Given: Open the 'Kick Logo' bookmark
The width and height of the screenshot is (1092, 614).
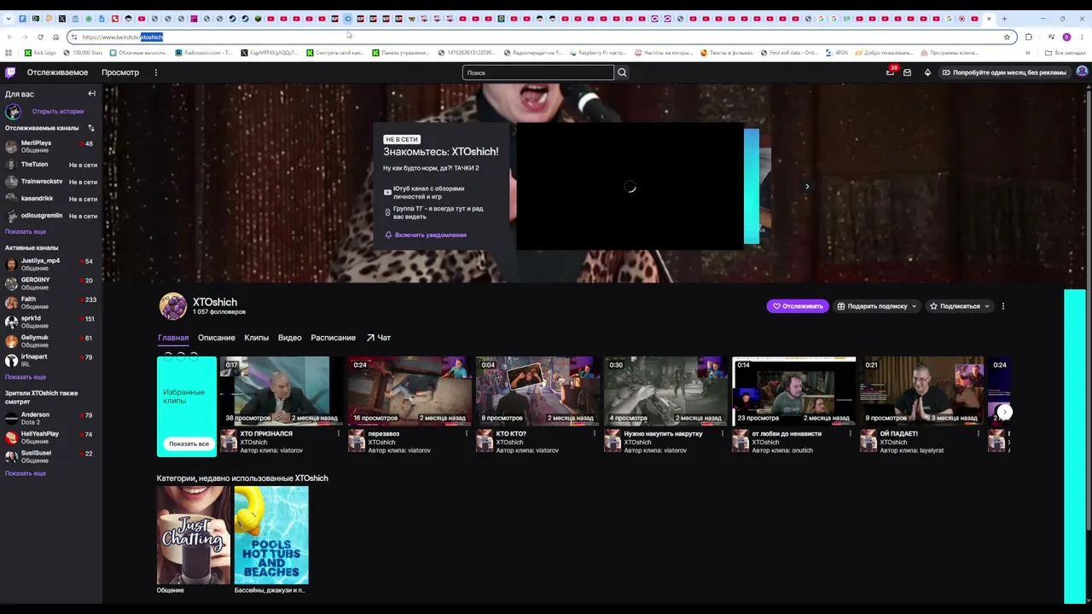Looking at the screenshot, I should (40, 53).
